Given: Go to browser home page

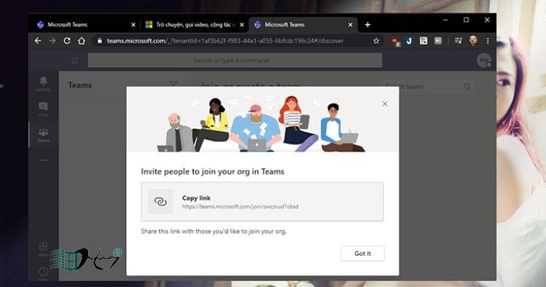Looking at the screenshot, I should point(81,41).
